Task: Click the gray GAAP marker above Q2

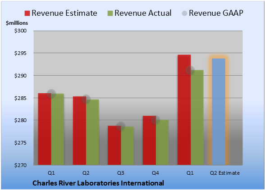Action: 86,99
